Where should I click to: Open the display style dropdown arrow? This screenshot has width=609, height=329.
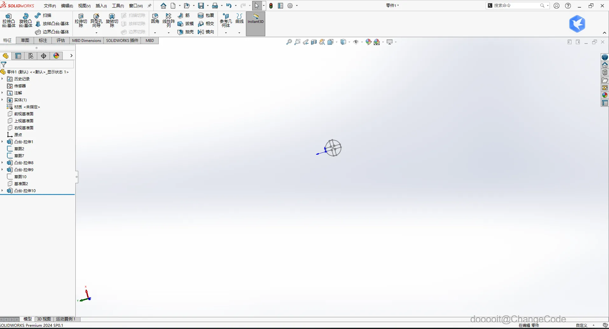coord(349,42)
